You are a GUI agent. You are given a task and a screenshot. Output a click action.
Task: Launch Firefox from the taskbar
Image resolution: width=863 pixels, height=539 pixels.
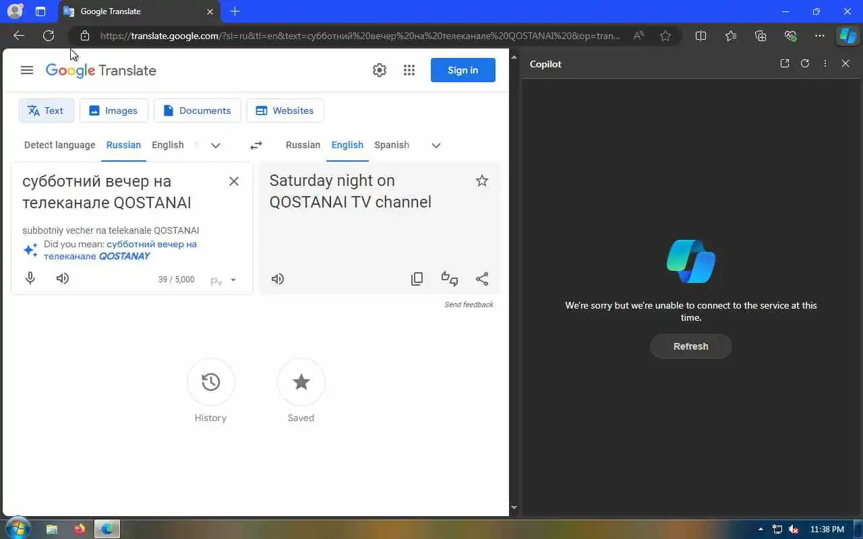[80, 529]
